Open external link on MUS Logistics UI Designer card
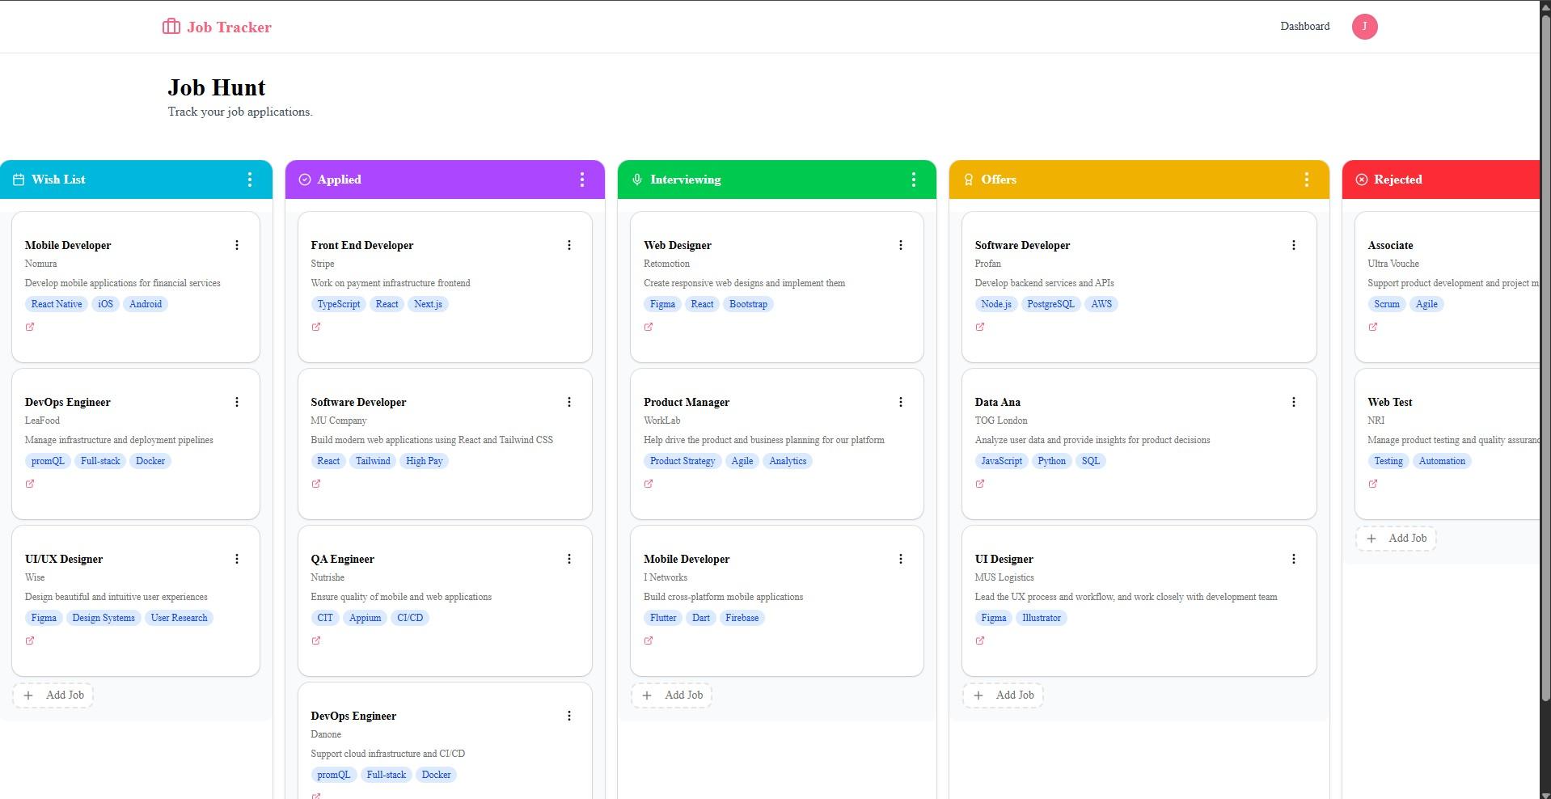This screenshot has height=799, width=1551. [x=980, y=640]
